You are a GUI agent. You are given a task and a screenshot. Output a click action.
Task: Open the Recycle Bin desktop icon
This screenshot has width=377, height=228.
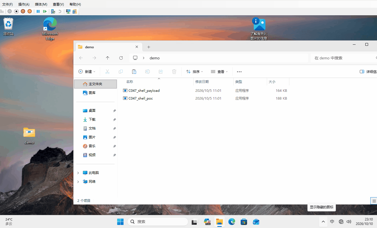coord(8,27)
